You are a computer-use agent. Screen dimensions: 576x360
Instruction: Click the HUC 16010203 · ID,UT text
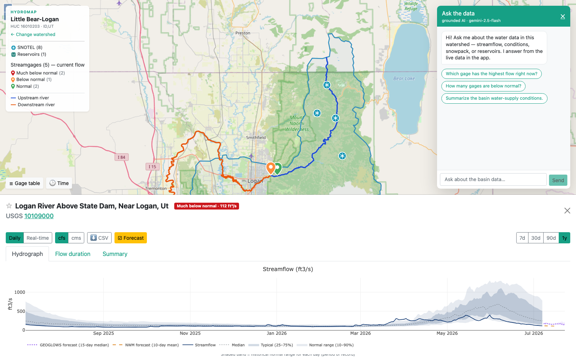[x=32, y=26]
